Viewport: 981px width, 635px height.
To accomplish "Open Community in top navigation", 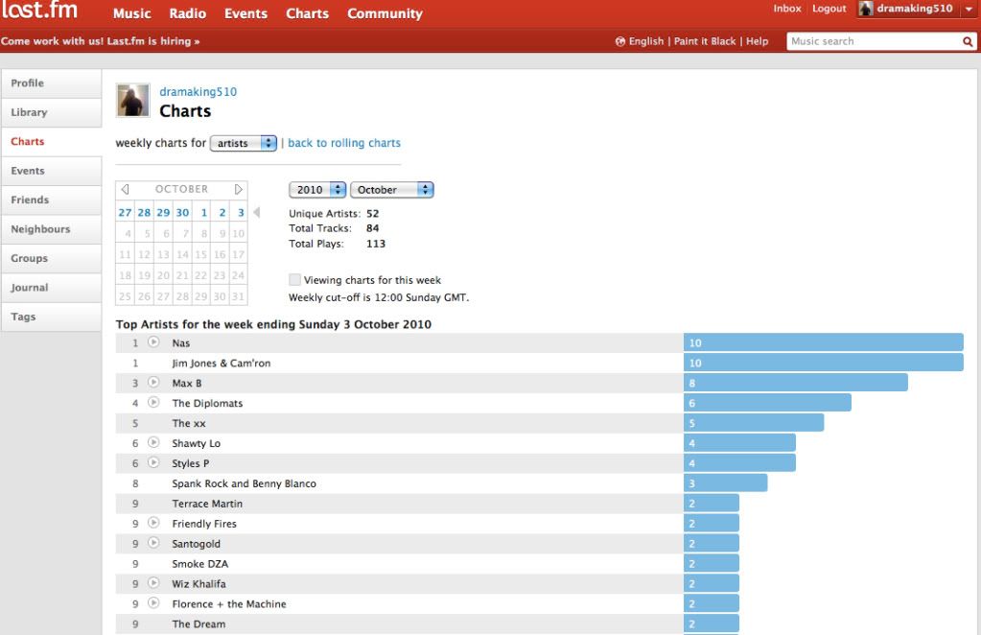I will (x=385, y=13).
